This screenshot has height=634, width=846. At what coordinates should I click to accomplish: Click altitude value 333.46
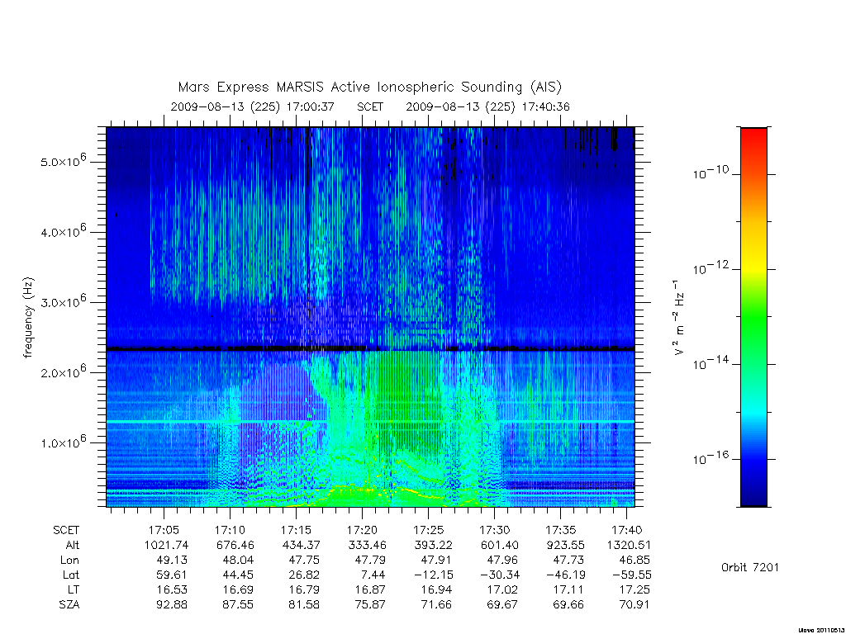coord(367,545)
